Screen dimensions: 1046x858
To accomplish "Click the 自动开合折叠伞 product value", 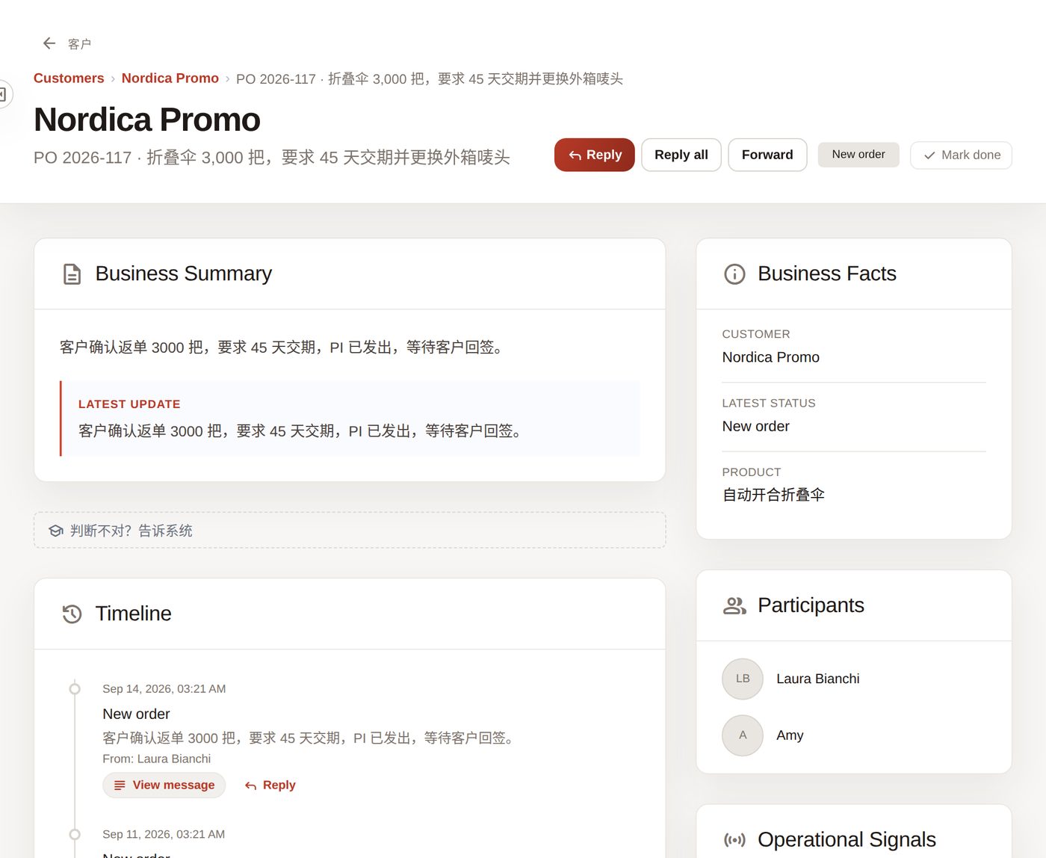I will click(773, 495).
